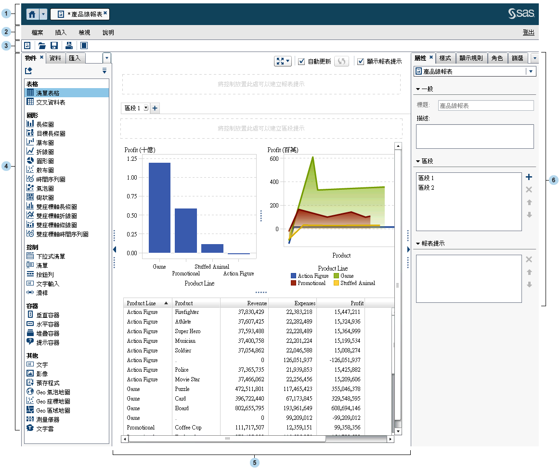Toggle the 自動更新 checkbox

click(x=301, y=62)
